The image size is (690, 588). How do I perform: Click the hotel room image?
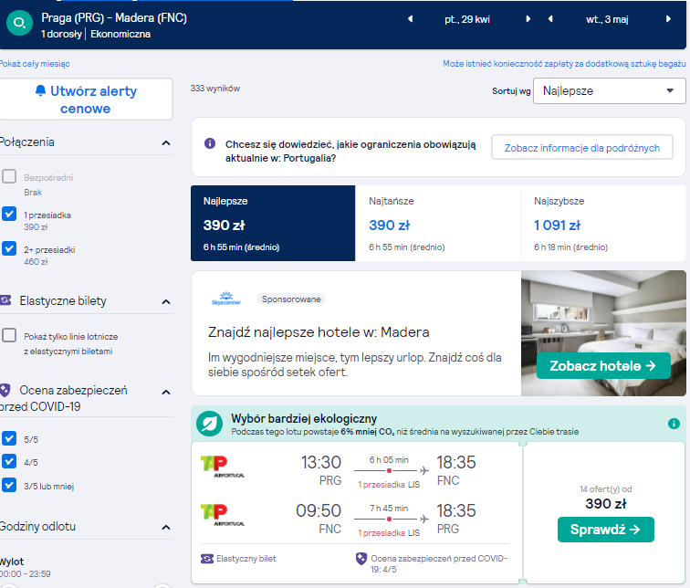tap(603, 332)
